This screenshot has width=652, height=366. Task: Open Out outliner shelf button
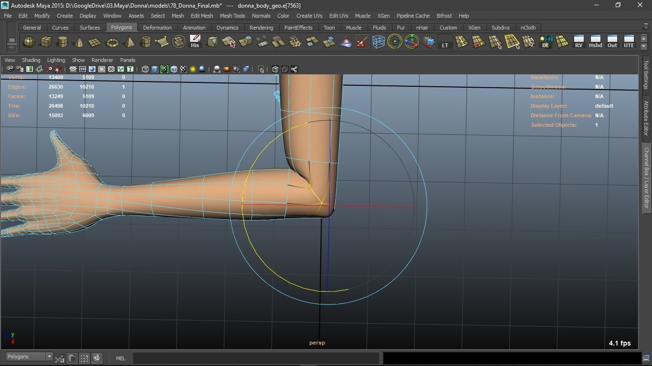[612, 42]
